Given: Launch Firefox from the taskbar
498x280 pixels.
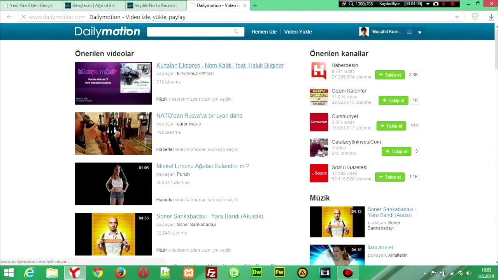Looking at the screenshot, I should 121,273.
